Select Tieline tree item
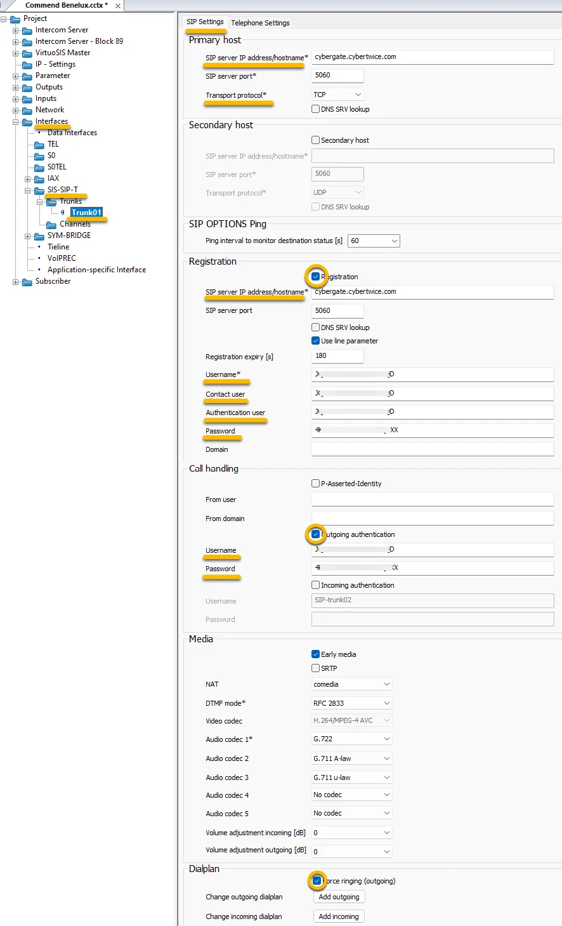This screenshot has width=562, height=926. click(x=58, y=247)
